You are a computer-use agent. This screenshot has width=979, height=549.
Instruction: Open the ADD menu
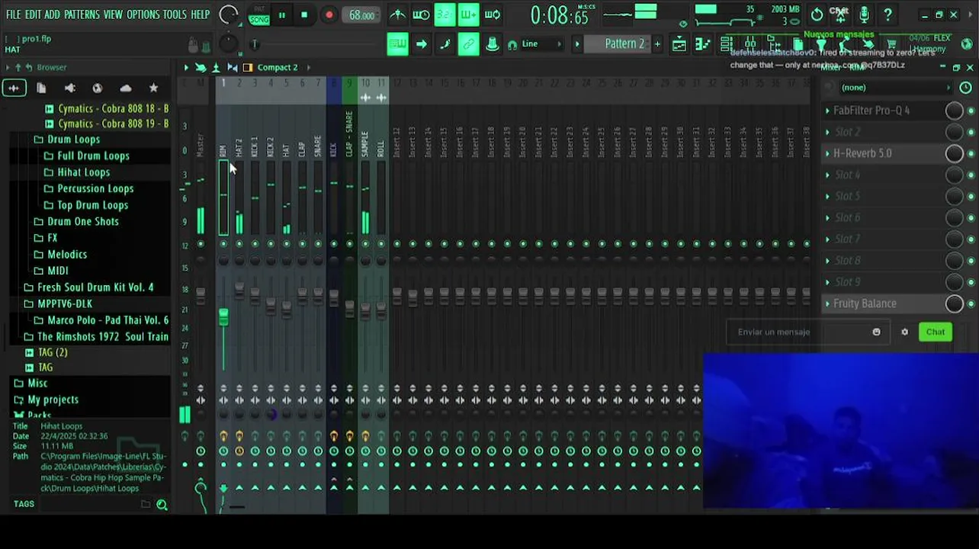(x=52, y=14)
